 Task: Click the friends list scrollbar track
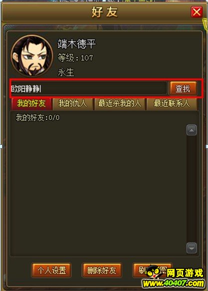coord(192,189)
